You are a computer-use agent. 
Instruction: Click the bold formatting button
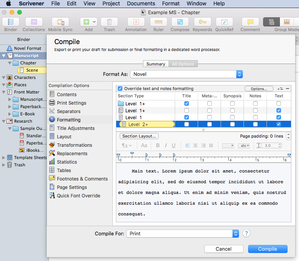pos(158,146)
